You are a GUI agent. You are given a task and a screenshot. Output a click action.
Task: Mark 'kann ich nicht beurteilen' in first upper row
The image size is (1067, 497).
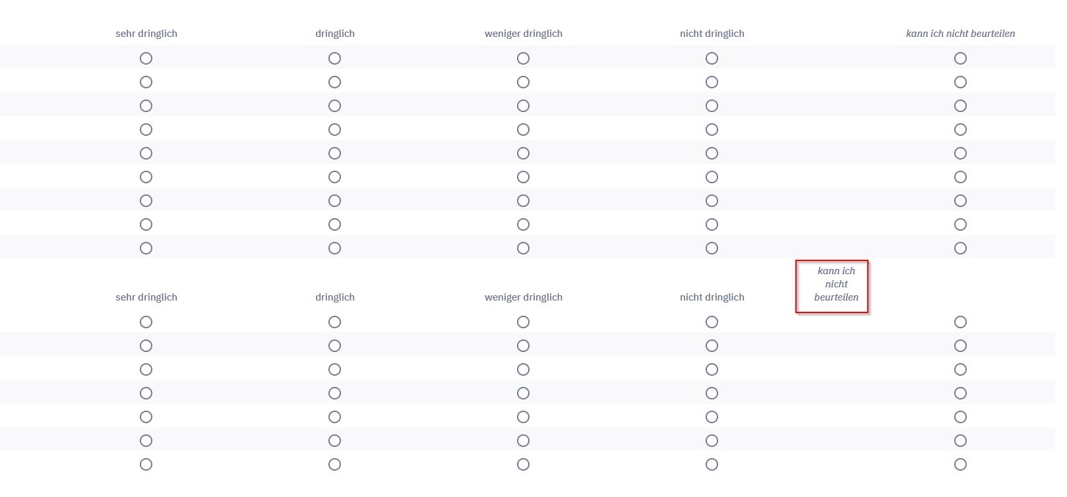pos(960,59)
